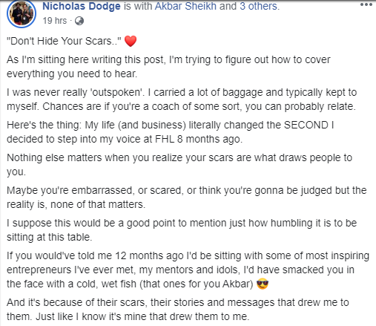Click the paragraph starting 'I was never really'
This screenshot has height=326, width=376.
coord(182,100)
